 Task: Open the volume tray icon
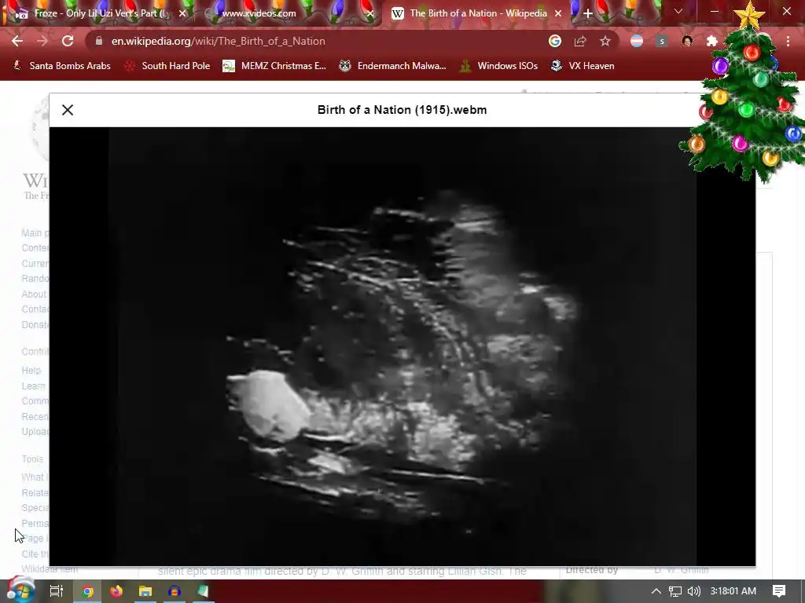click(x=693, y=591)
